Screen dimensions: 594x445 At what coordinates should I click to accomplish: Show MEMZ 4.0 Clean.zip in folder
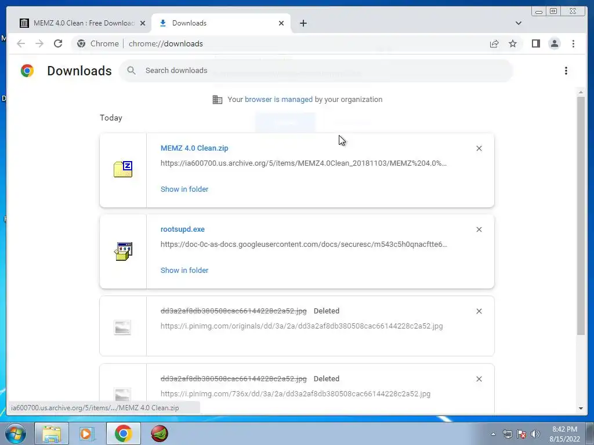[184, 189]
